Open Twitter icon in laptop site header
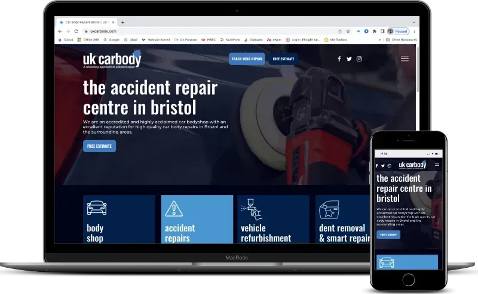 point(349,58)
